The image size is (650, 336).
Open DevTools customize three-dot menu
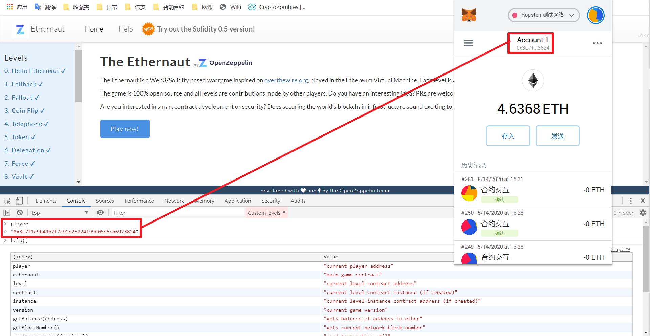(x=631, y=201)
